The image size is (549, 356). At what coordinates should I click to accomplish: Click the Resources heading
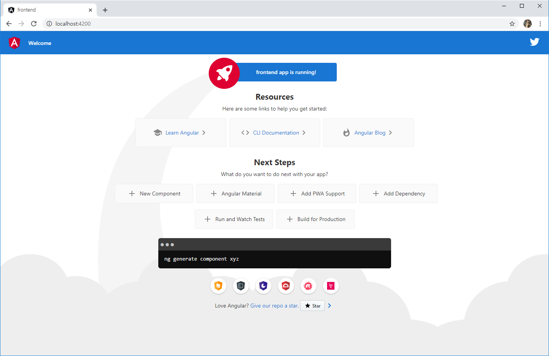click(x=275, y=97)
